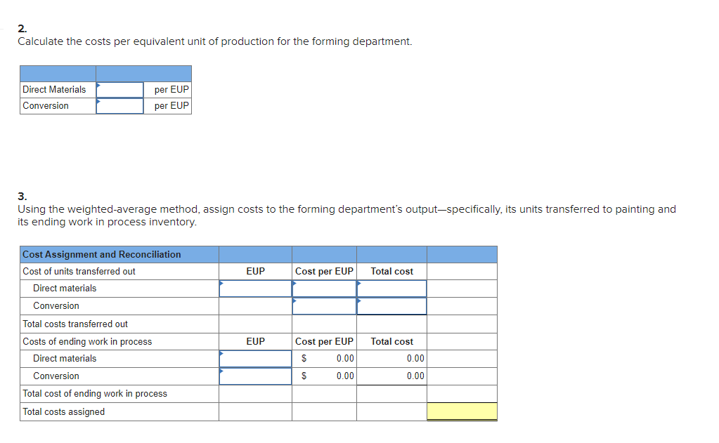Image resolution: width=719 pixels, height=443 pixels.
Task: Click the Cost per EUP input for Conversion row
Action: point(324,305)
